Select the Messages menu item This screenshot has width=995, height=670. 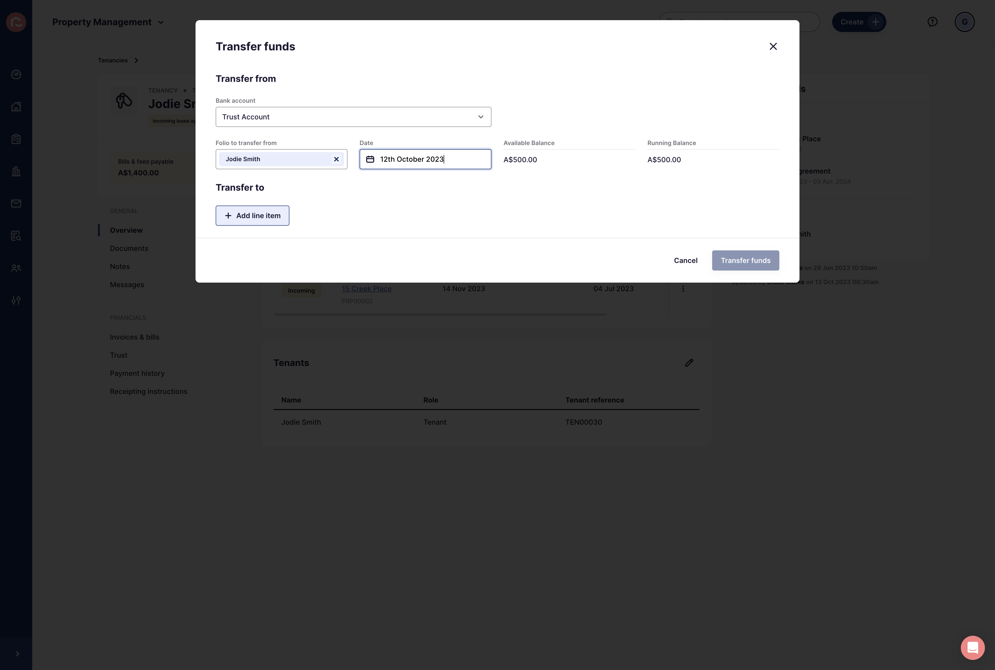point(127,285)
